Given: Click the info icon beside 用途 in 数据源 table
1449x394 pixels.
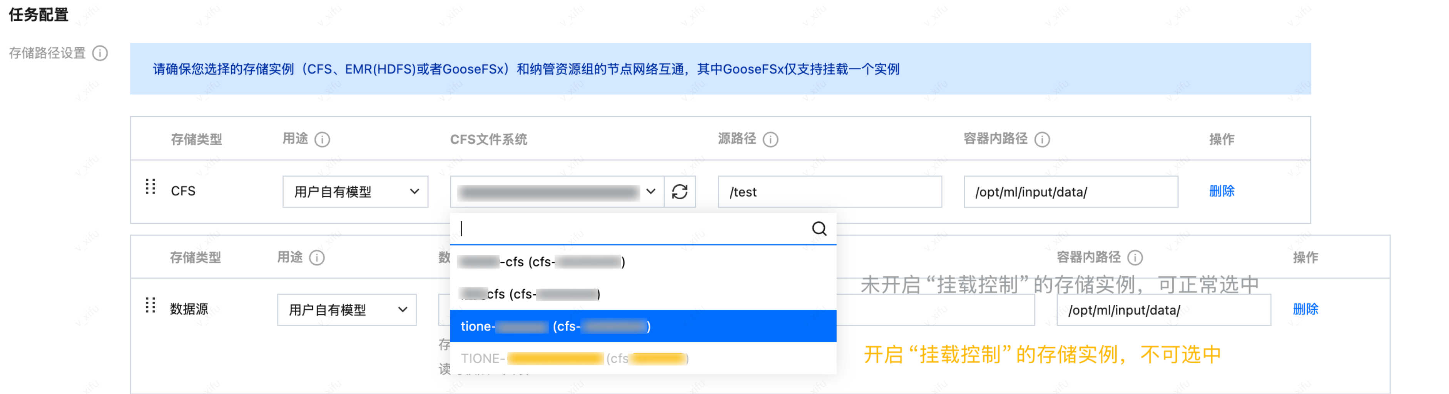Looking at the screenshot, I should (x=318, y=257).
